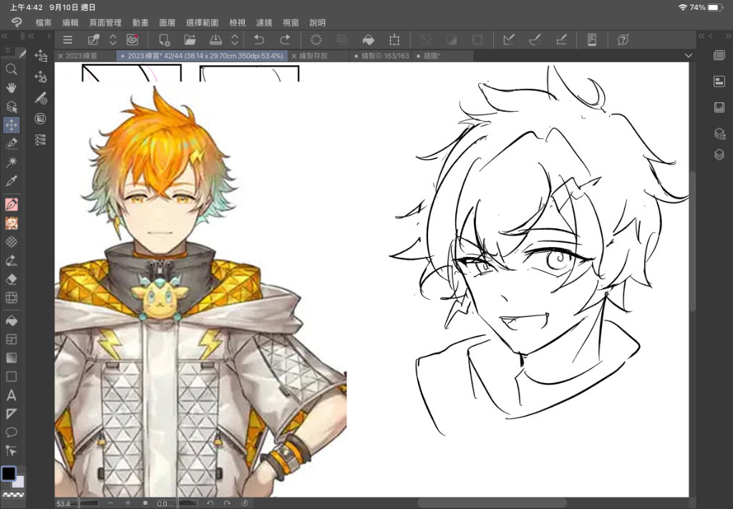
Task: Select the Selection Pen tool
Action: click(x=11, y=143)
